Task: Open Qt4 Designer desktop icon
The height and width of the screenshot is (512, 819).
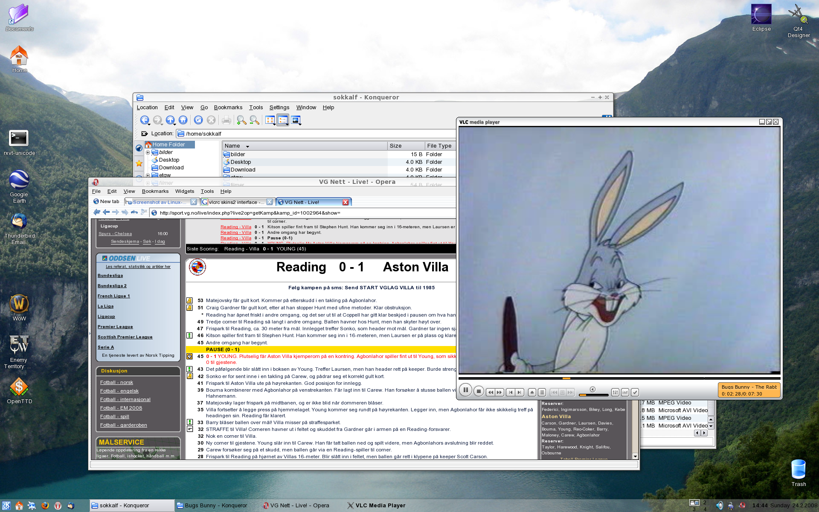Action: 799,21
